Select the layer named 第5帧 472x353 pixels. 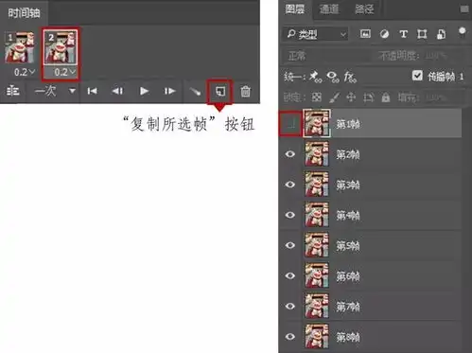[x=348, y=246]
